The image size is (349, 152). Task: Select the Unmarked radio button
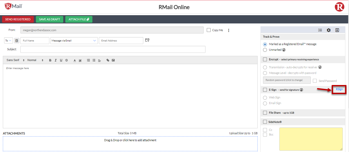(265, 49)
